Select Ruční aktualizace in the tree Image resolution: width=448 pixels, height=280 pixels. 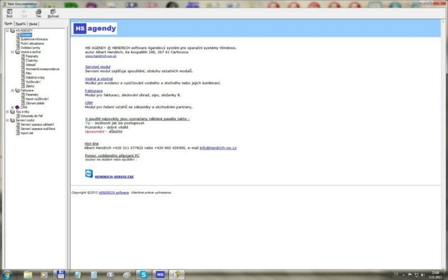tap(32, 44)
